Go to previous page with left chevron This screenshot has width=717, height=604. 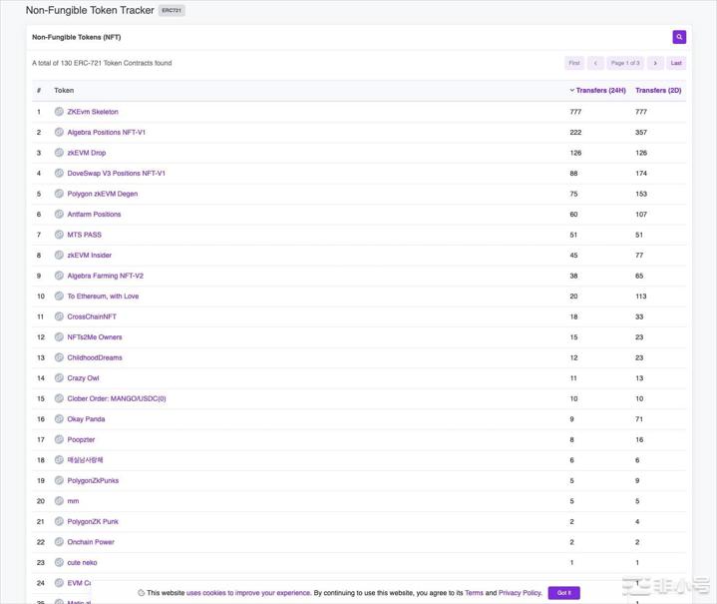(595, 63)
